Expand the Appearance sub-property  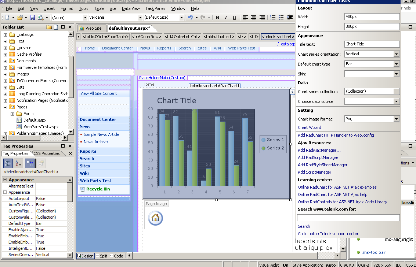pyautogui.click(x=5, y=192)
